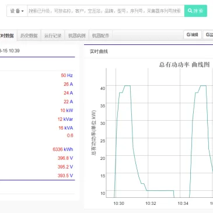
Task: Click the 编辑 button
Action: [193, 34]
